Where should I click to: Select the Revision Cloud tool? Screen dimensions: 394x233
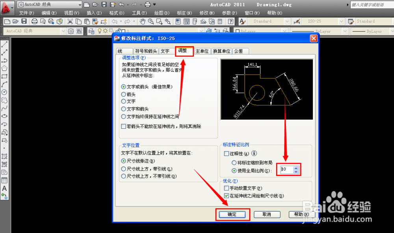tap(4, 100)
